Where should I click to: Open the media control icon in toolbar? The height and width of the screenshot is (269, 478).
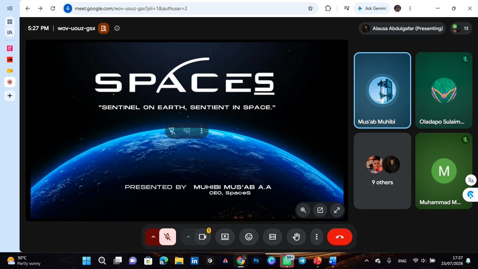coord(347,8)
